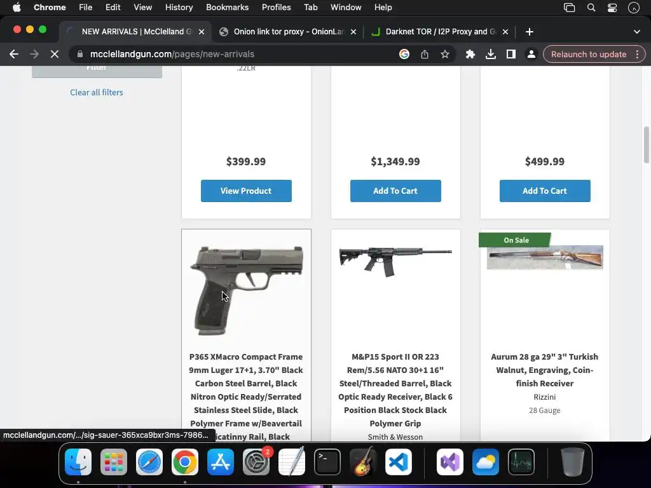Open Chrome downloads icon
The image size is (651, 488).
point(490,55)
